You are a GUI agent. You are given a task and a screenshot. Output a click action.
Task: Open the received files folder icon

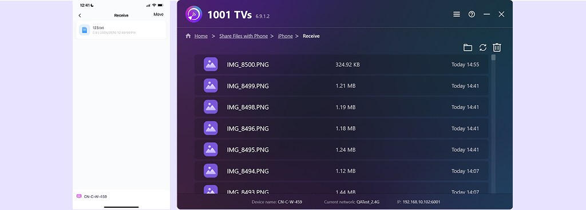tap(468, 47)
